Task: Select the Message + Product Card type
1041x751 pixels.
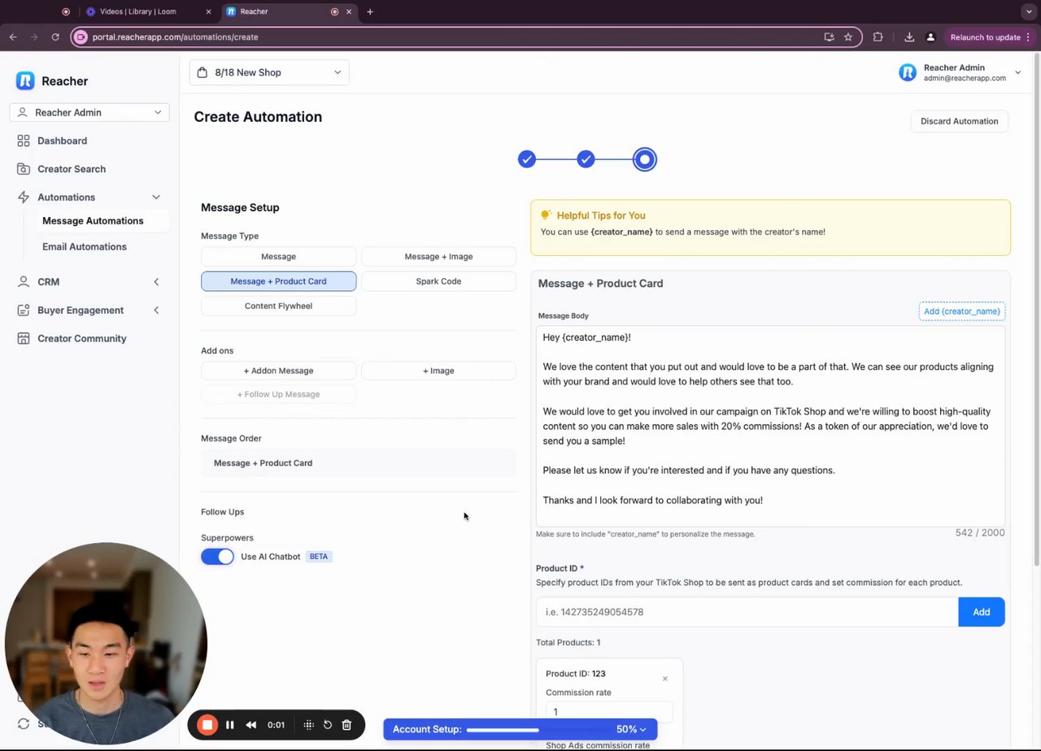Action: point(278,281)
